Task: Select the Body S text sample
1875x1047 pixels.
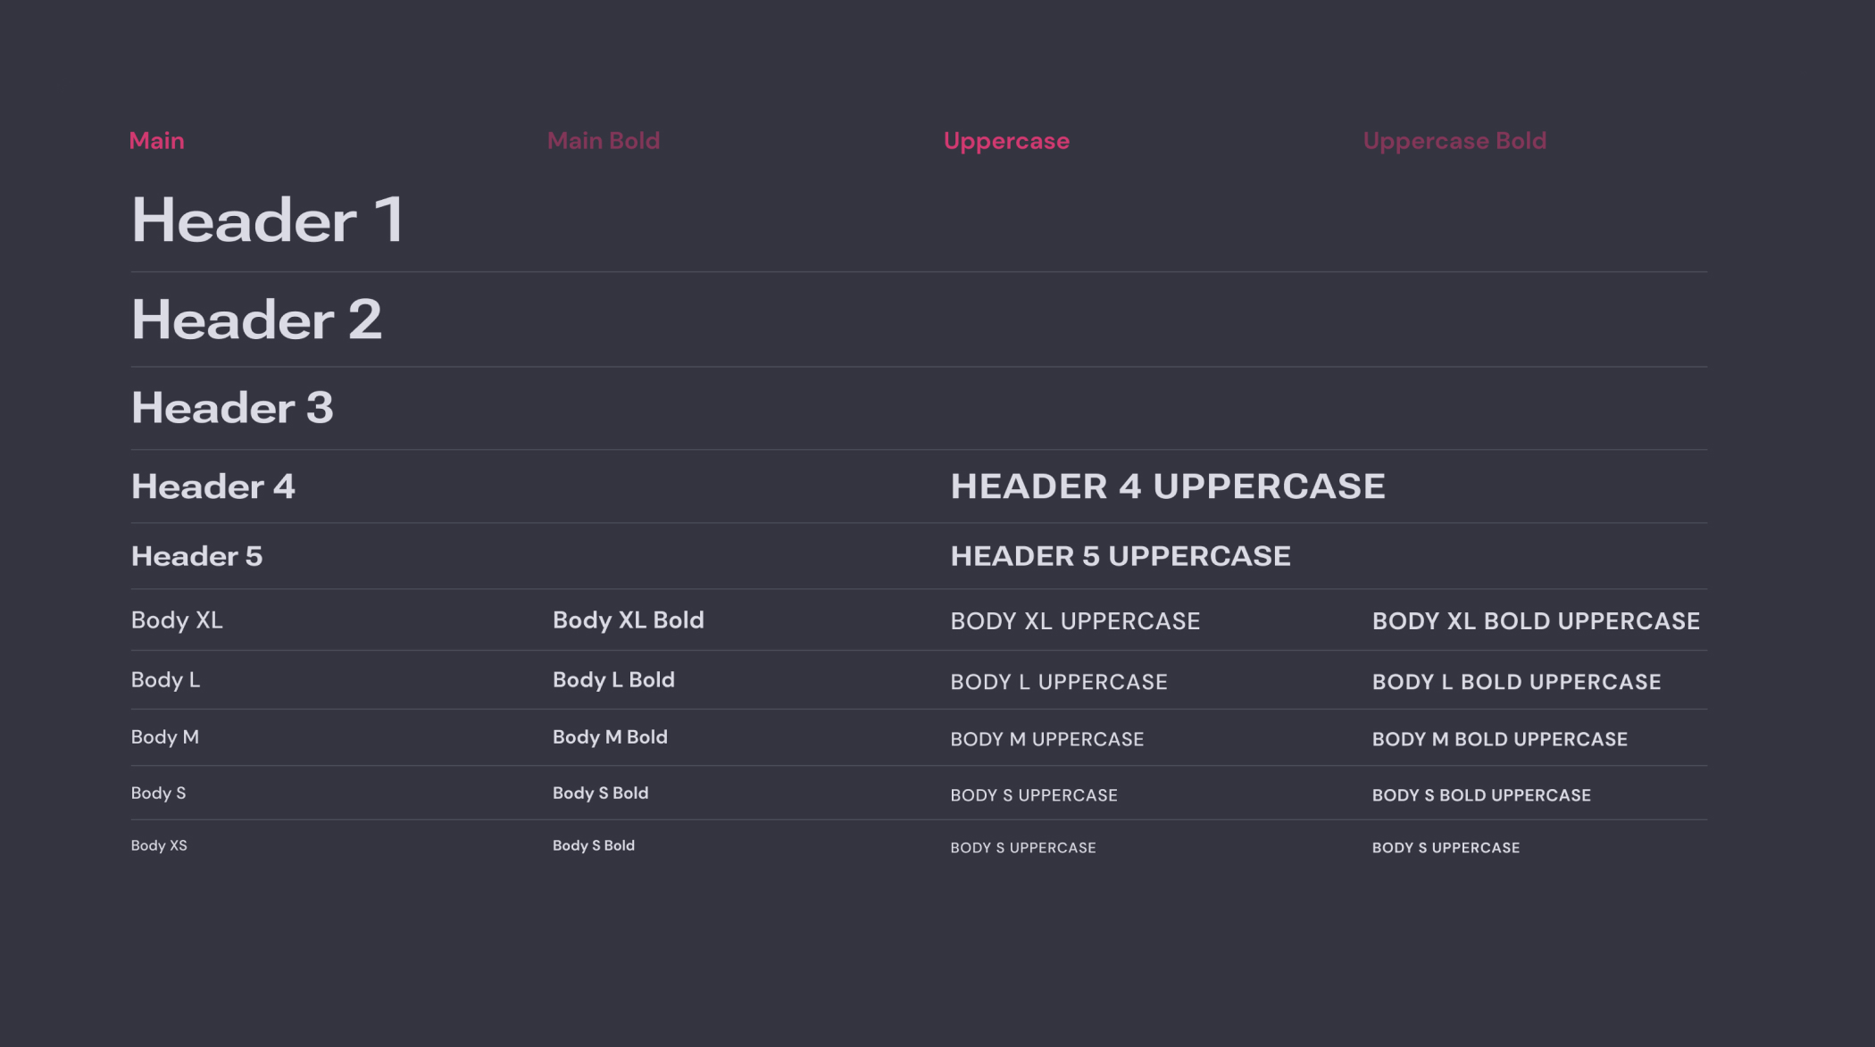Action: 158,793
